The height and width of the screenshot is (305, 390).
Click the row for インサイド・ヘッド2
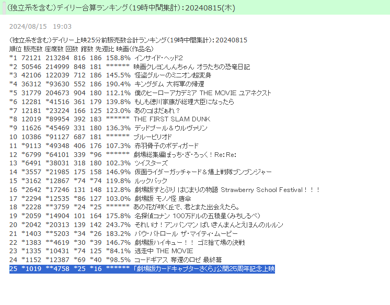click(x=96, y=58)
